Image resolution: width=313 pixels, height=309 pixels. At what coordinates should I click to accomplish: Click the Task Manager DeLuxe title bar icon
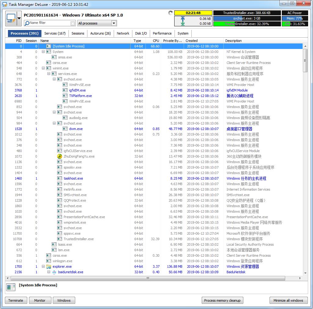tap(5, 4)
